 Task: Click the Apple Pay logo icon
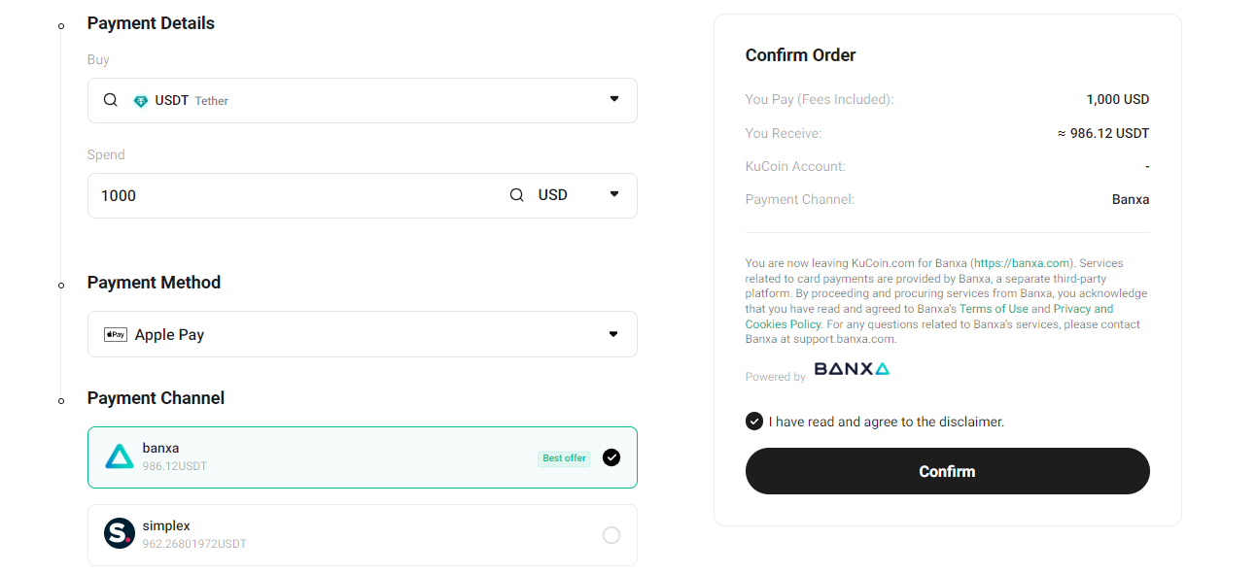[x=115, y=334]
